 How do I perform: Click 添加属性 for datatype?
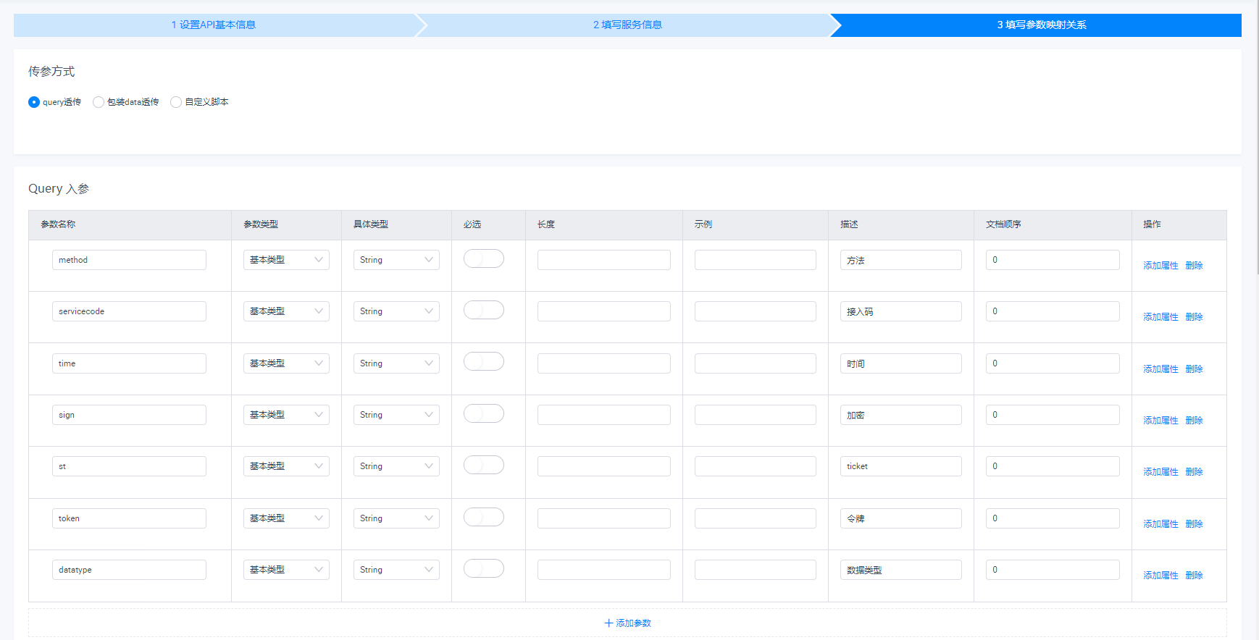[1160, 576]
